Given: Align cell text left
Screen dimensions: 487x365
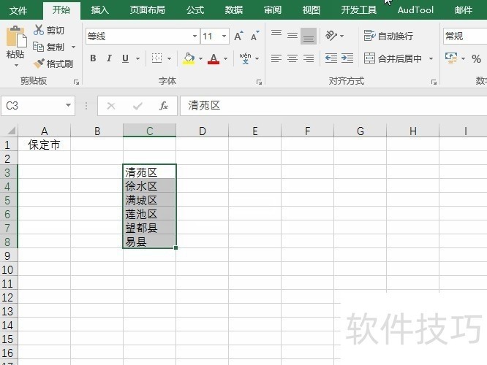Looking at the screenshot, I should tap(276, 58).
